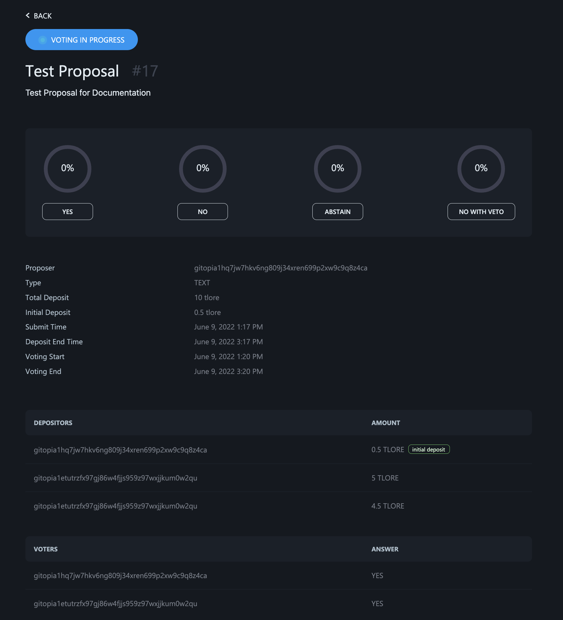The width and height of the screenshot is (563, 620).
Task: Open depositor address with 4.5 TLORE
Action: 115,506
